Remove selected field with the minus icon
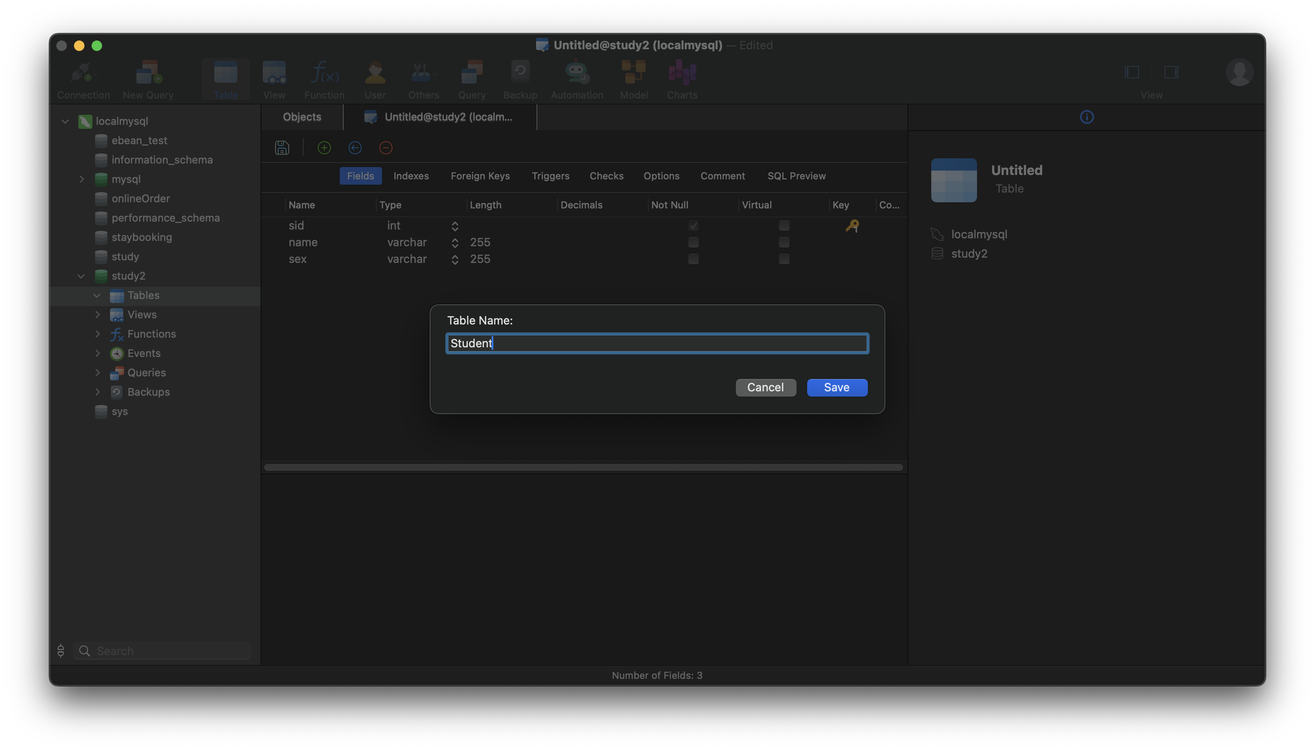1315x751 pixels. tap(386, 148)
